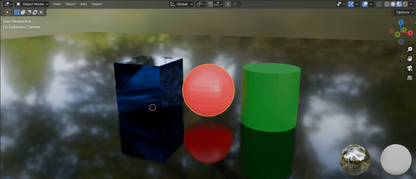This screenshot has width=416, height=179.
Task: Switch perspective/orthographic with the grid icon
Action: 409,78
